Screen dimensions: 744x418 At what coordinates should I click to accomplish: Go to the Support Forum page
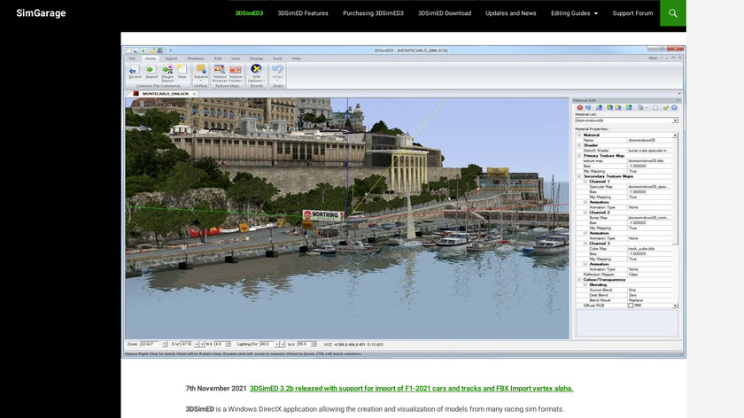tap(632, 13)
